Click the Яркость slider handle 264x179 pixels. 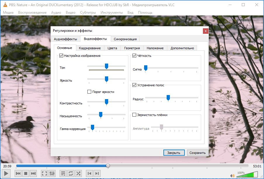(x=106, y=79)
